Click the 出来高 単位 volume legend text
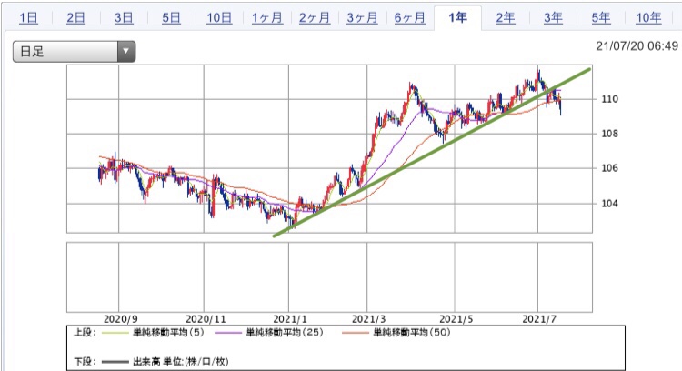Viewport: 682px width, 371px height. coord(181,361)
